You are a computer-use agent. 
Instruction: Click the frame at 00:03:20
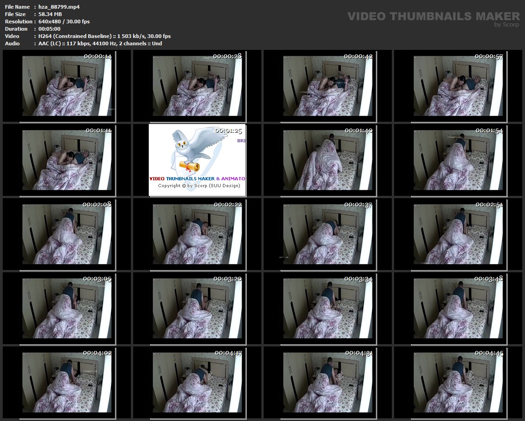[197, 308]
